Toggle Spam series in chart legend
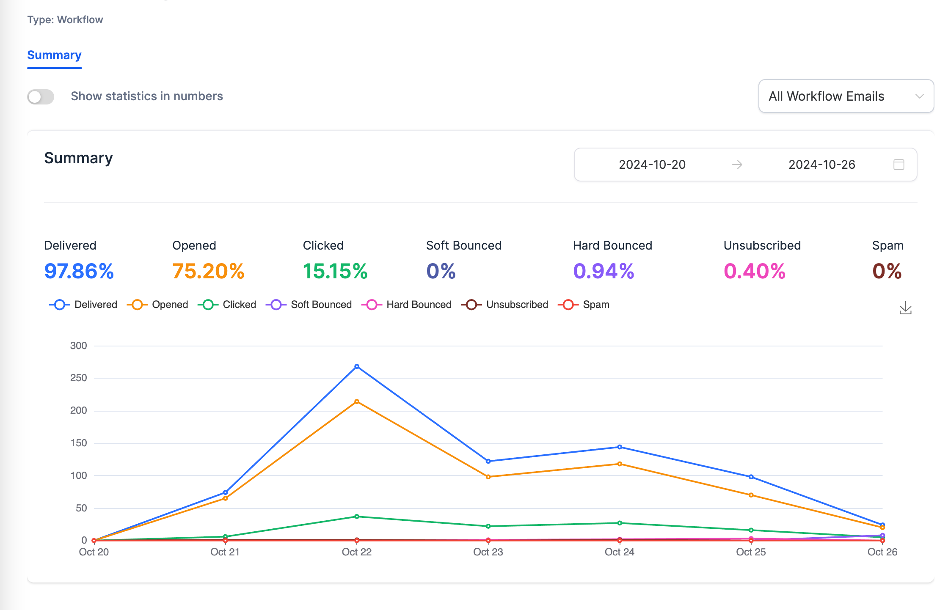 584,305
